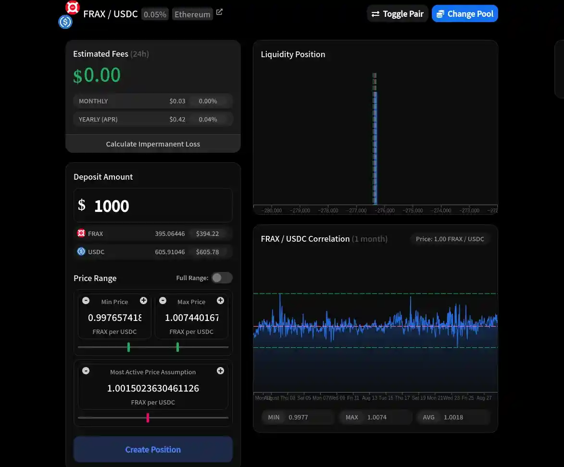The height and width of the screenshot is (467, 564).
Task: Increase Max Price using its plus stepper
Action: [220, 301]
